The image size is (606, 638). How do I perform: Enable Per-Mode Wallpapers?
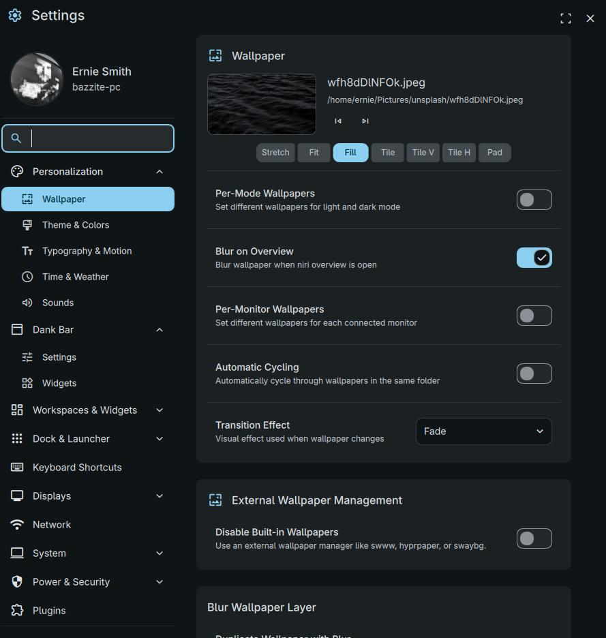pyautogui.click(x=534, y=199)
